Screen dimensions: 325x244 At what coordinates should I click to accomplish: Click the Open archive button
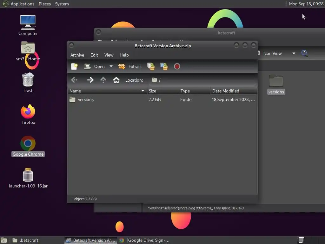click(x=95, y=66)
